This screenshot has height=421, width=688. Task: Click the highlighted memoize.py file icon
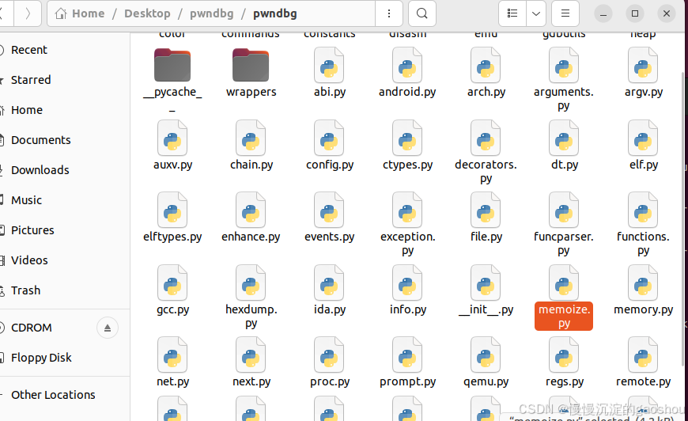tap(564, 283)
